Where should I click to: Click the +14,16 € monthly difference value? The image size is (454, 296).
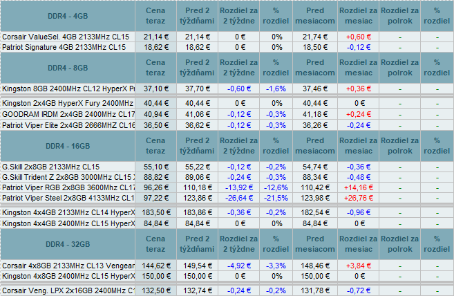[359, 187]
